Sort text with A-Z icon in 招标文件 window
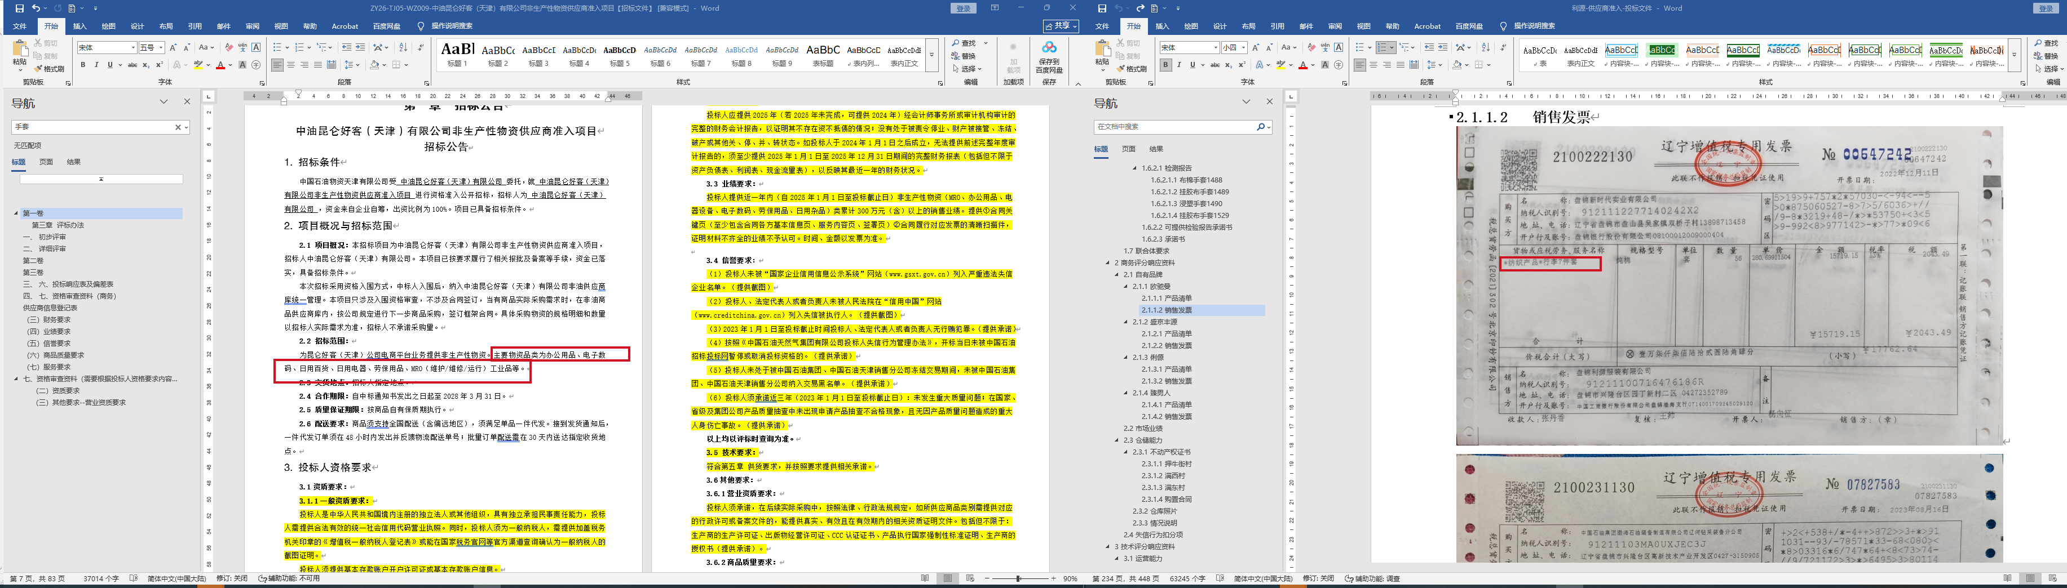 404,48
